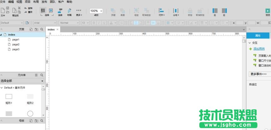Select the Pen (钢笔) tool
The image size is (271, 130).
click(x=69, y=11)
